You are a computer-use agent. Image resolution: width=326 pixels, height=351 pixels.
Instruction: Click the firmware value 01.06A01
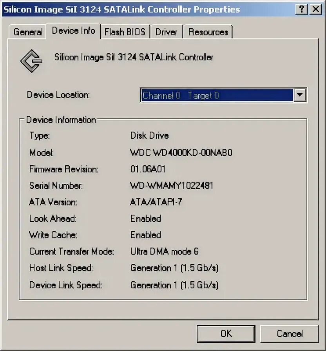(x=148, y=169)
